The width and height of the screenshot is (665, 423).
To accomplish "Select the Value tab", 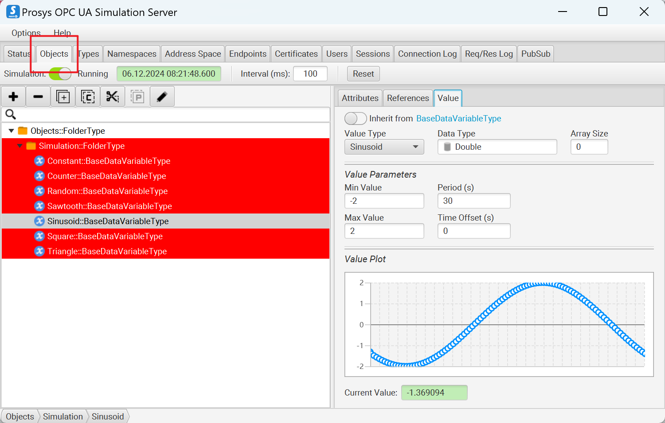I will pyautogui.click(x=448, y=98).
